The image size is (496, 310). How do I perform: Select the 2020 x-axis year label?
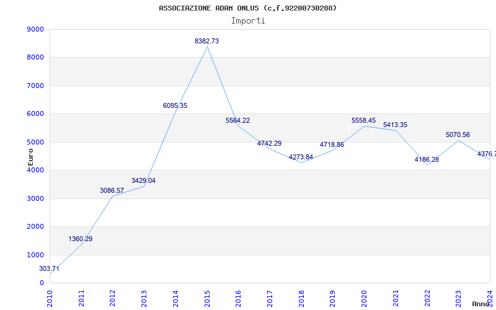tap(364, 298)
